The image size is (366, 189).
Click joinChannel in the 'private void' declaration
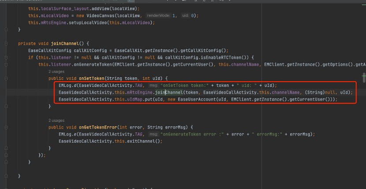(65, 43)
